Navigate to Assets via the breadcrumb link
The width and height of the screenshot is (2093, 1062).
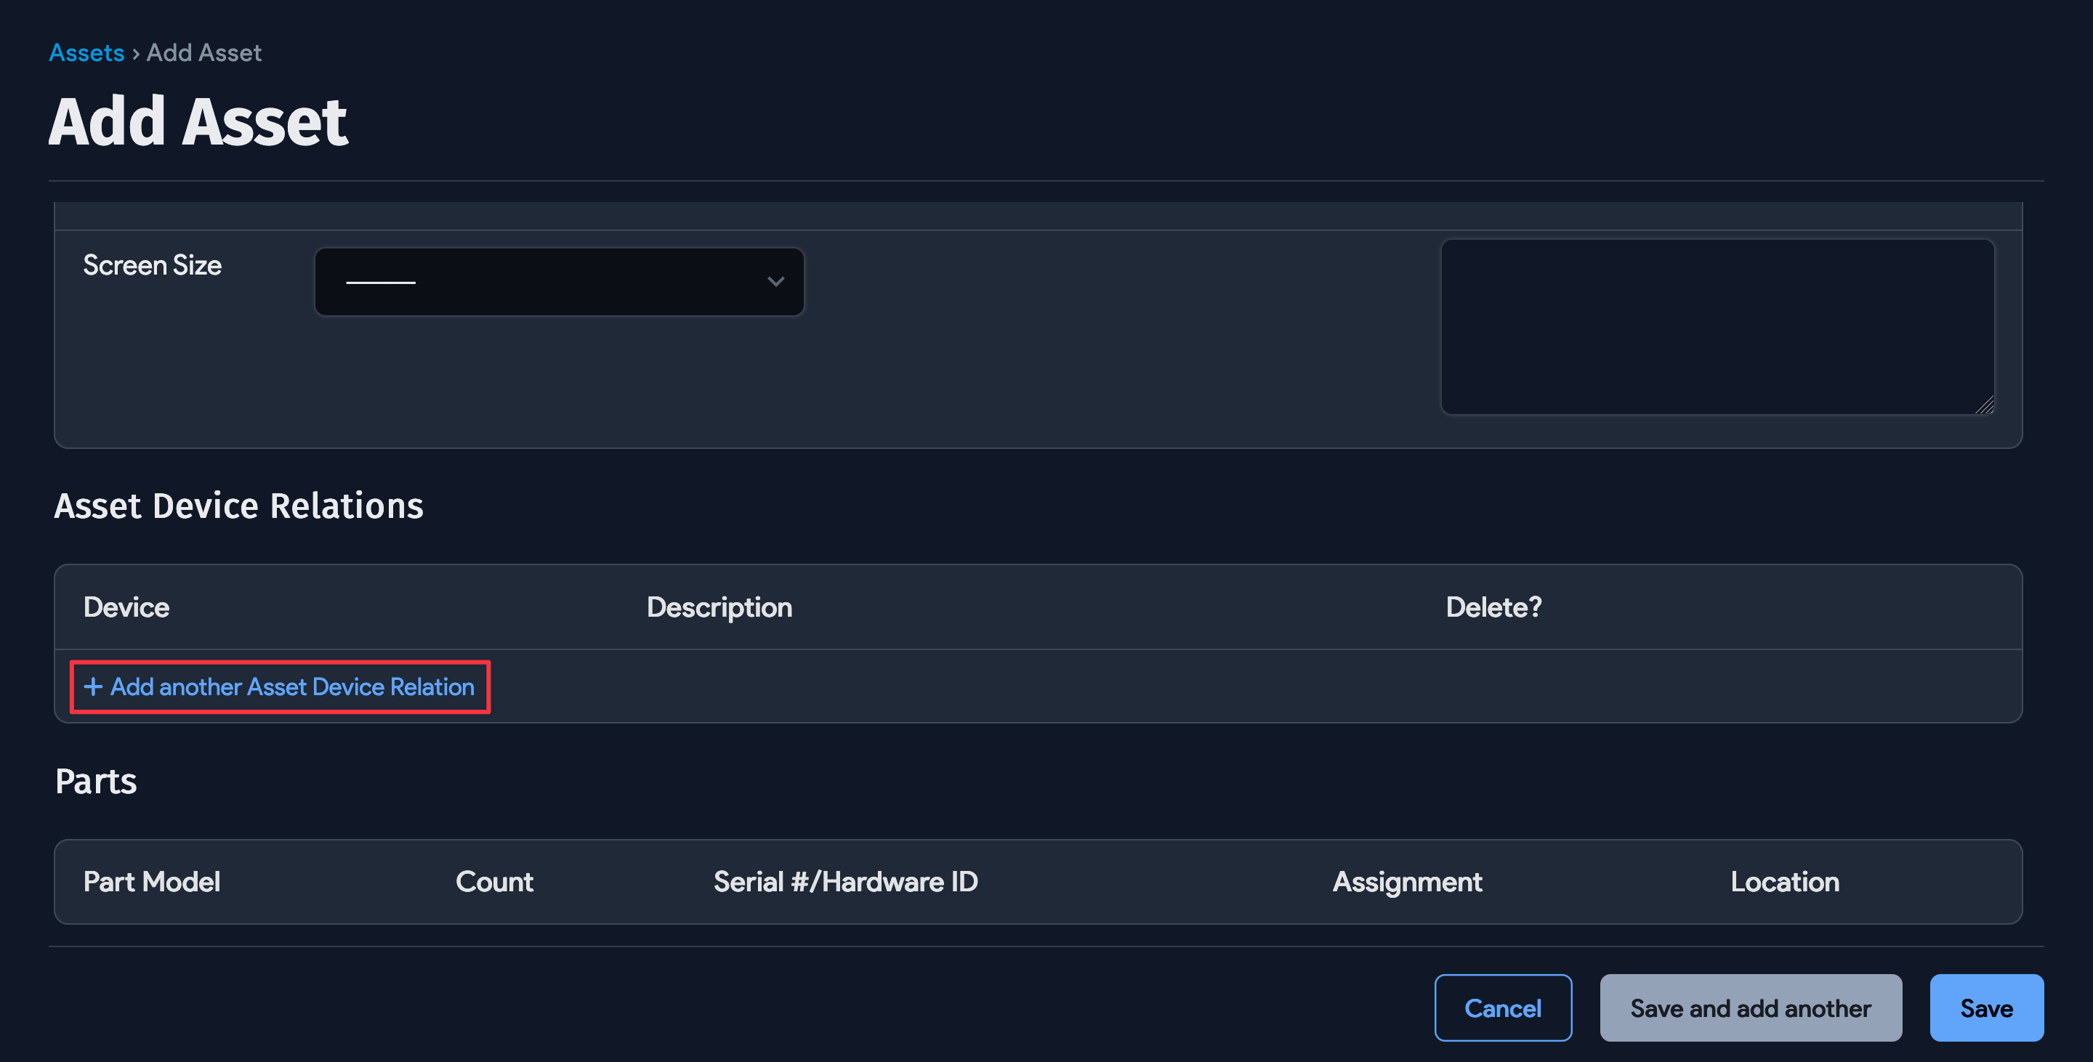click(86, 52)
